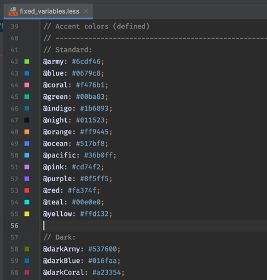The width and height of the screenshot is (267, 280).
Task: Select the @night dark gutter swatch
Action: pyautogui.click(x=27, y=120)
